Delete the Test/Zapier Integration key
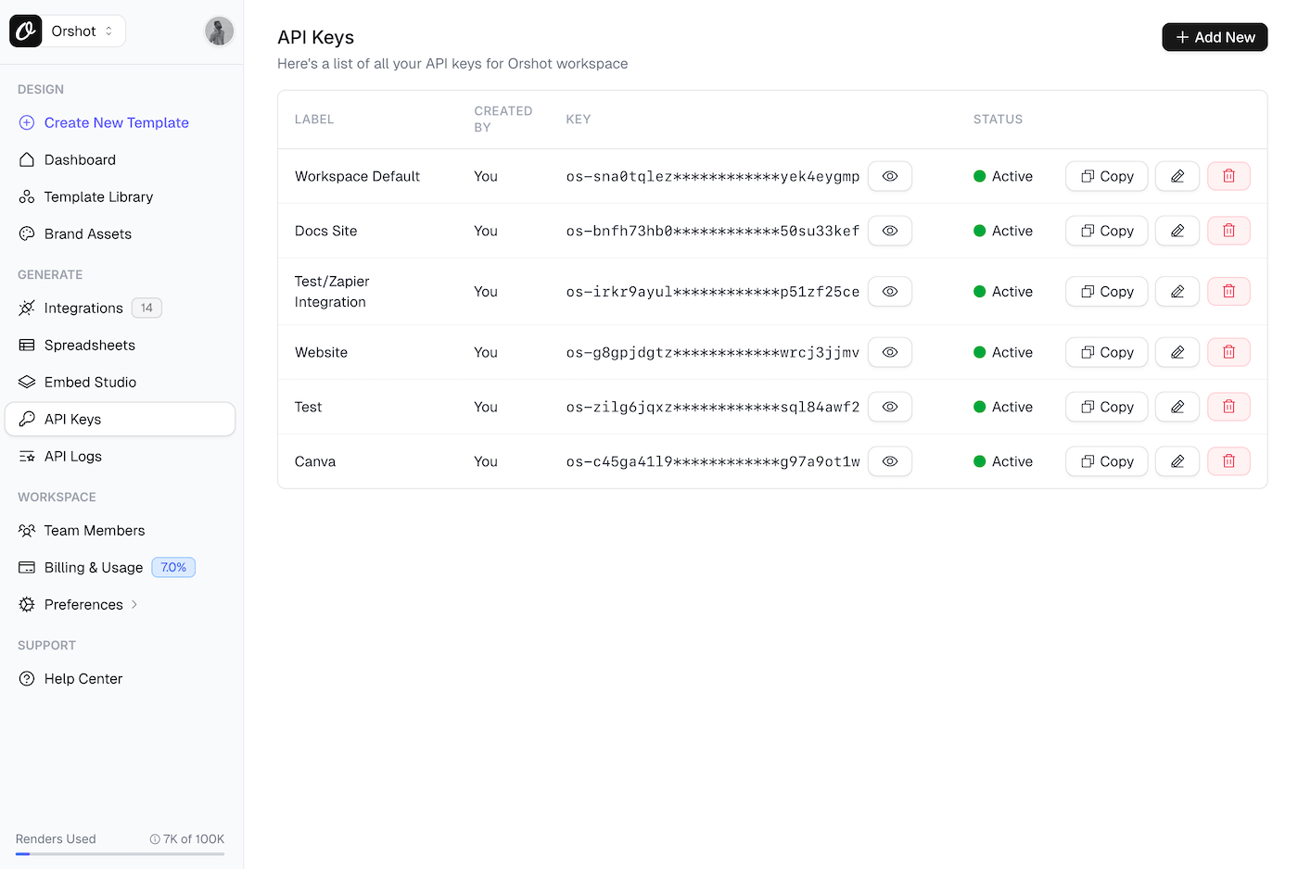Viewport: 1298px width, 869px height. point(1228,292)
